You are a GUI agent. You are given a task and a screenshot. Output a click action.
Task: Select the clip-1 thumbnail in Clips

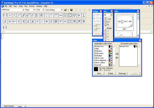tap(125, 23)
